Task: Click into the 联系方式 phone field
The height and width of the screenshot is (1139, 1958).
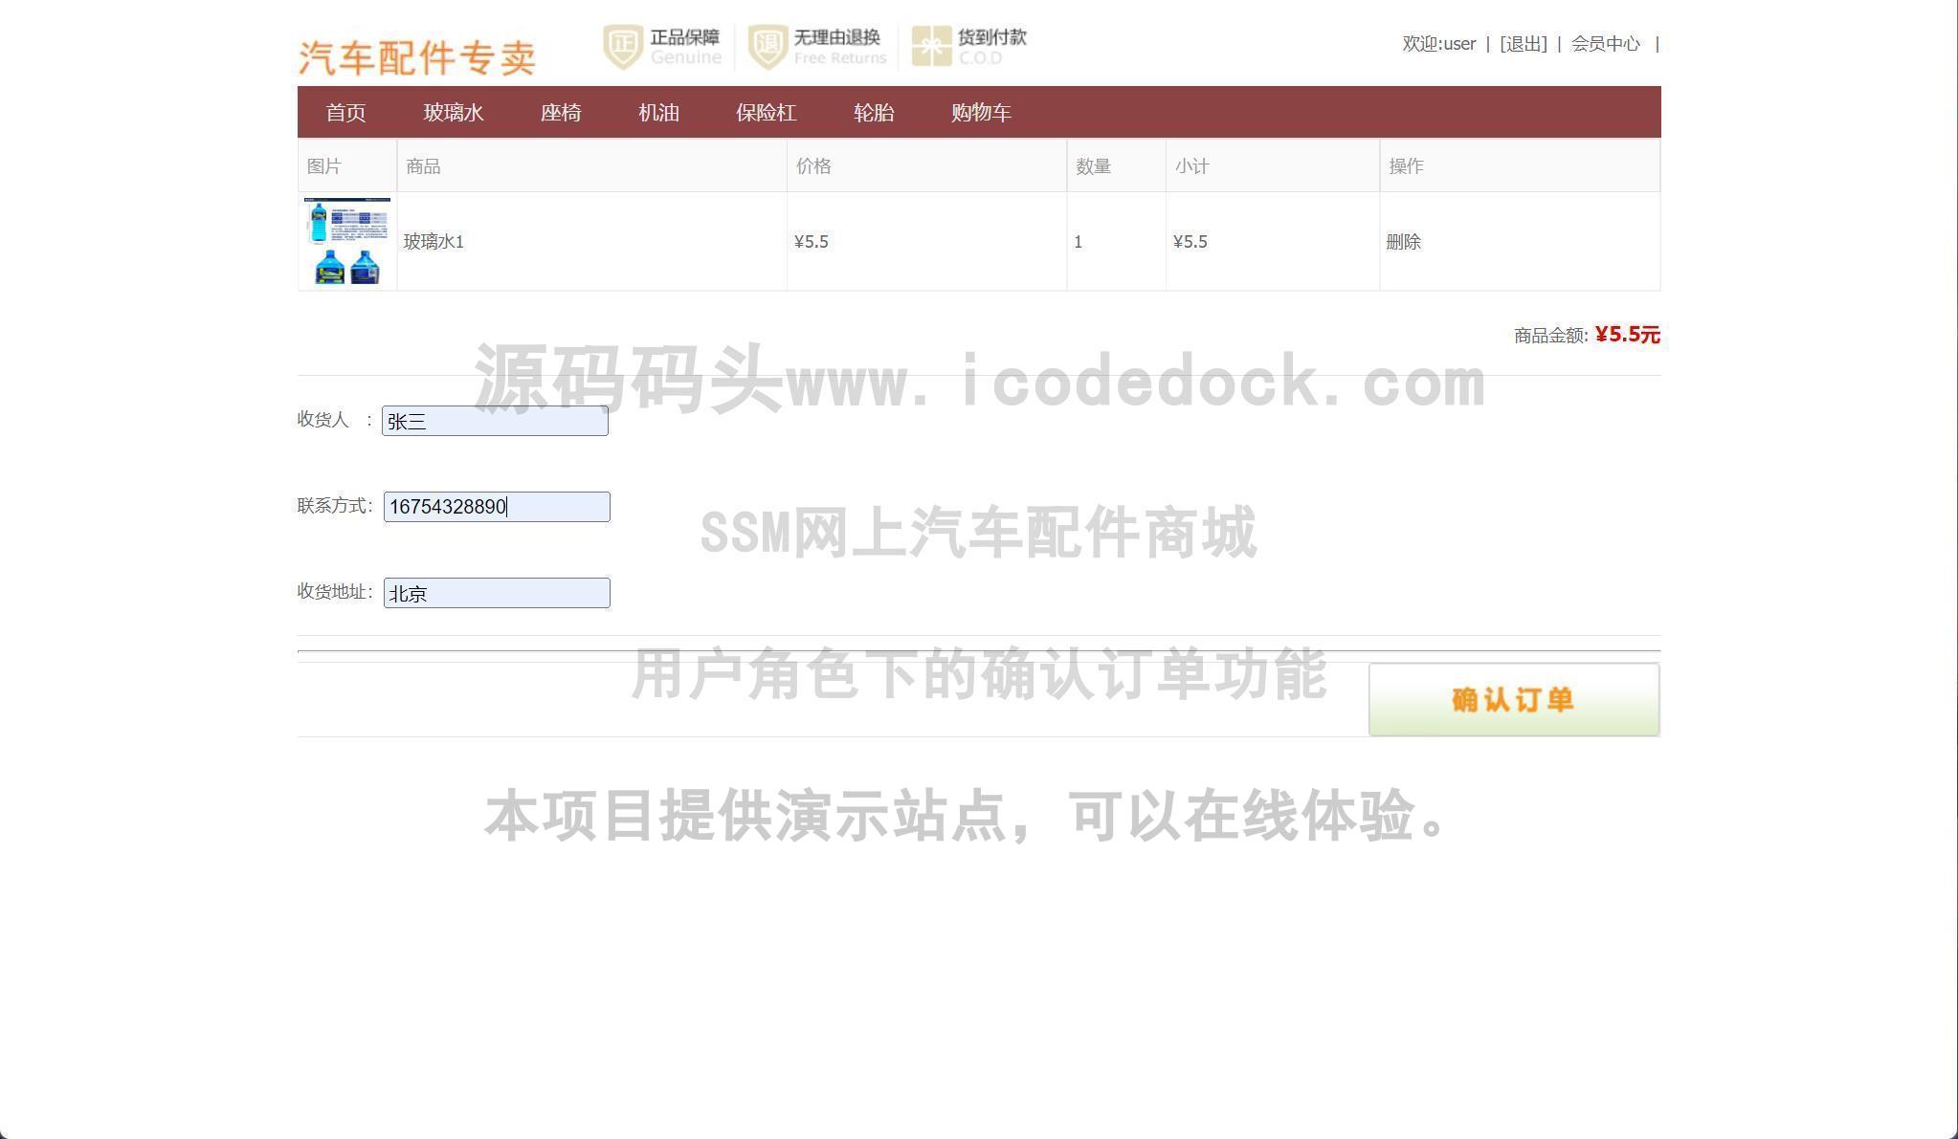Action: 497,507
